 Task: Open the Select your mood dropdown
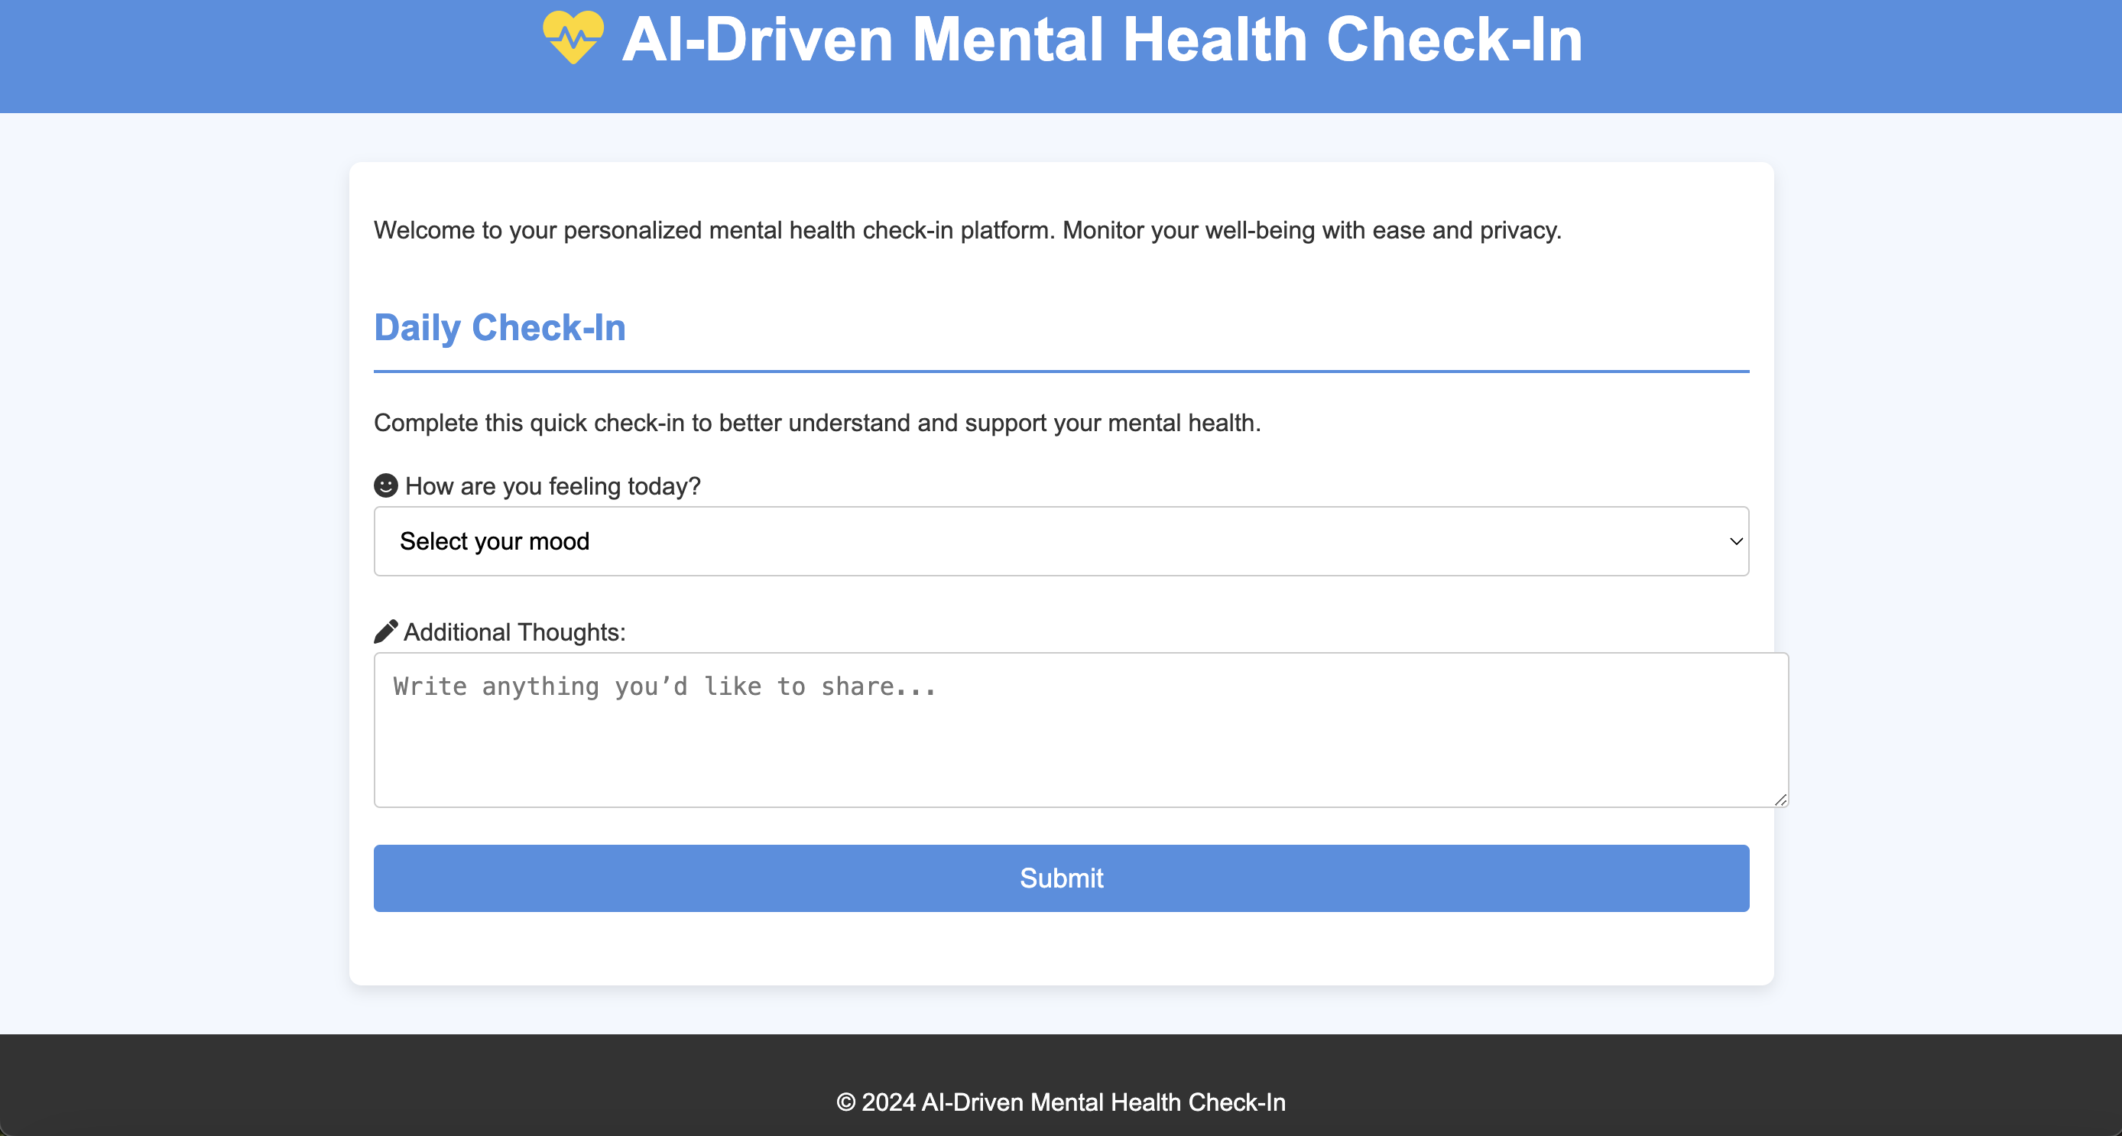pos(1061,541)
